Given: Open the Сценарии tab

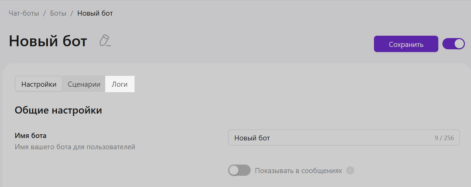Looking at the screenshot, I should pos(84,84).
